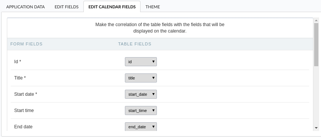Click the empty scrollbar track below the thumb
The image size is (321, 137).
click(x=316, y=96)
